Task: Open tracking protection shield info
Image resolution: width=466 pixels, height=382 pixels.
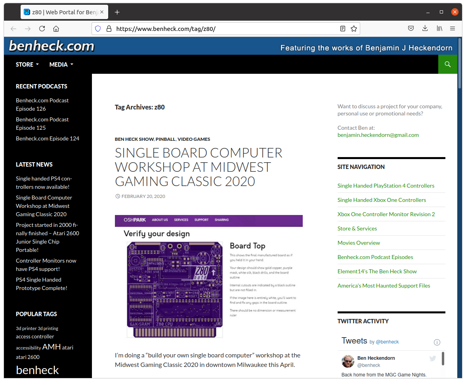Action: click(x=98, y=29)
